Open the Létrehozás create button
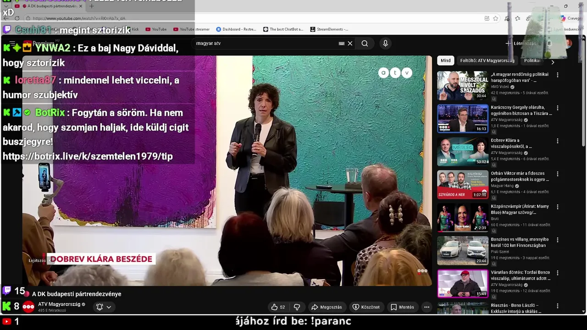The height and width of the screenshot is (330, 587). pyautogui.click(x=521, y=44)
